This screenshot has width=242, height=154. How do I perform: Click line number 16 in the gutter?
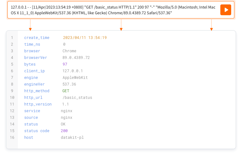12,138
